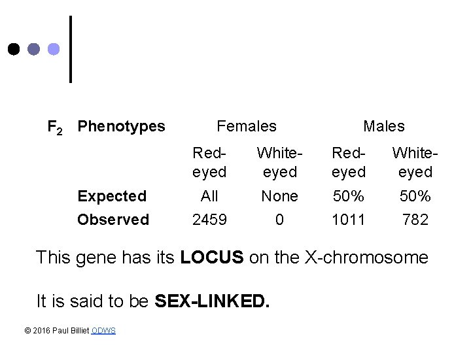Screen dimensions: 471x353
Task: Click the F2 Phenotypes heading
Action: point(107,126)
